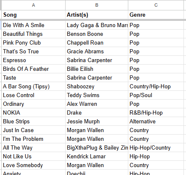Select the Hip-Hop/Country genre cell
This screenshot has width=186, height=175.
pyautogui.click(x=156, y=147)
